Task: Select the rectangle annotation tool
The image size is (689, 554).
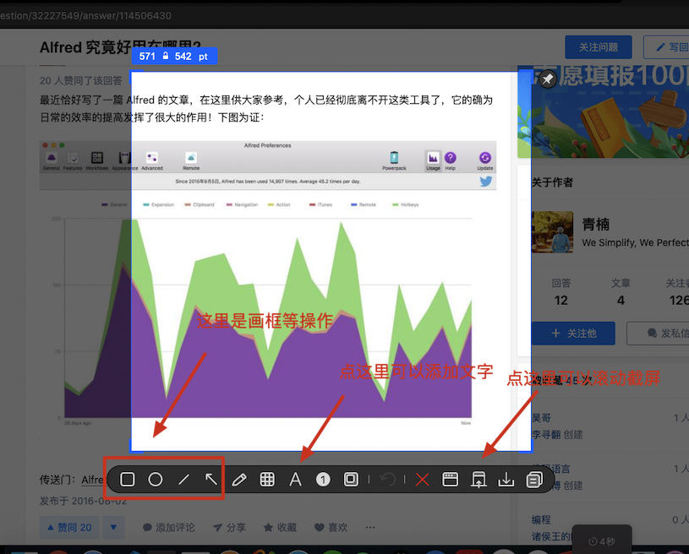Action: (x=128, y=480)
